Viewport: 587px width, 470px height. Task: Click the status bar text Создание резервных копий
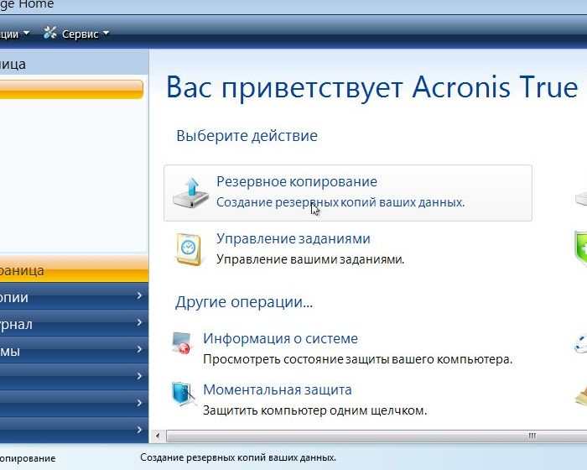(x=238, y=457)
